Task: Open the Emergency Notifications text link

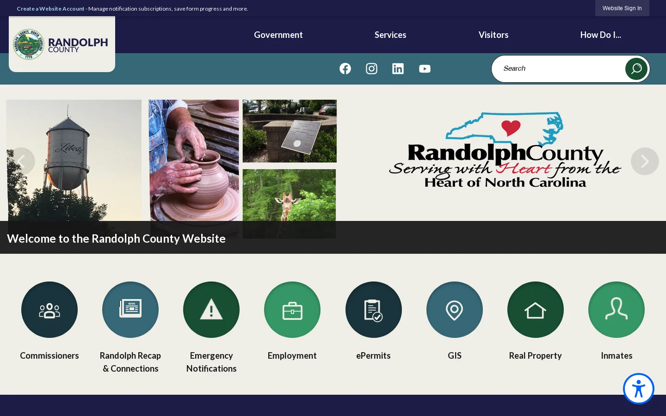Action: coord(211,362)
